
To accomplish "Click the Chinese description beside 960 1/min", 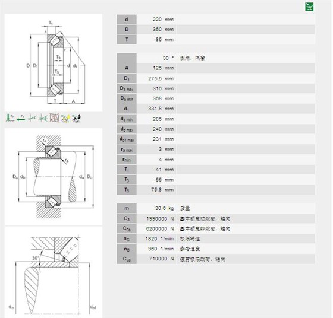I will (x=190, y=249).
